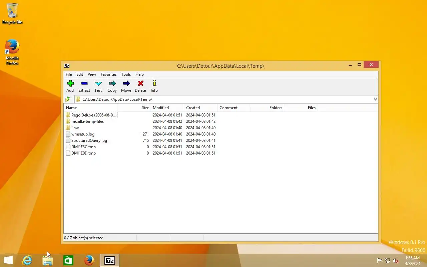Click the status text 0 / 7 object(s) selected
427x267 pixels.
84,238
